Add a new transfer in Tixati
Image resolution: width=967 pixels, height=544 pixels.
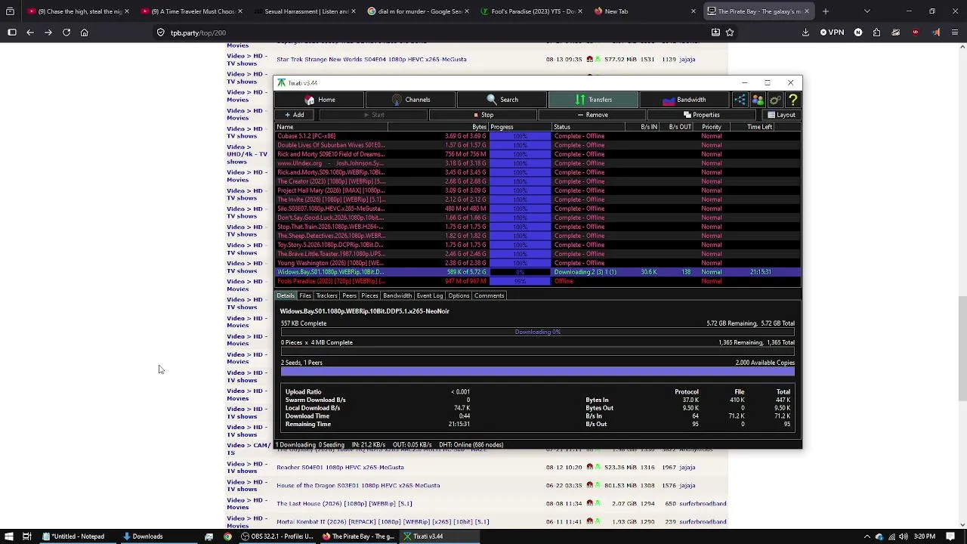click(x=295, y=115)
